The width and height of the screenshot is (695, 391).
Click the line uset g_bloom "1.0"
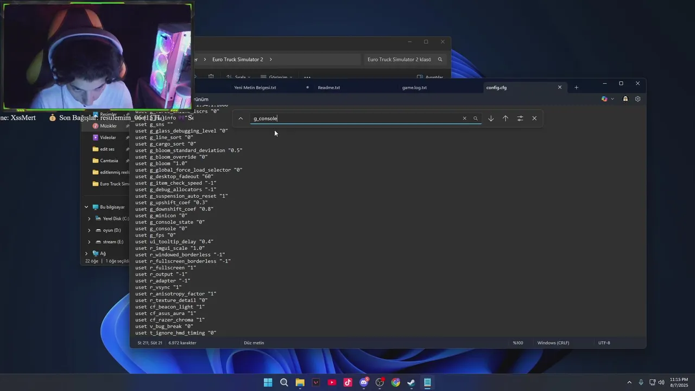pyautogui.click(x=161, y=163)
